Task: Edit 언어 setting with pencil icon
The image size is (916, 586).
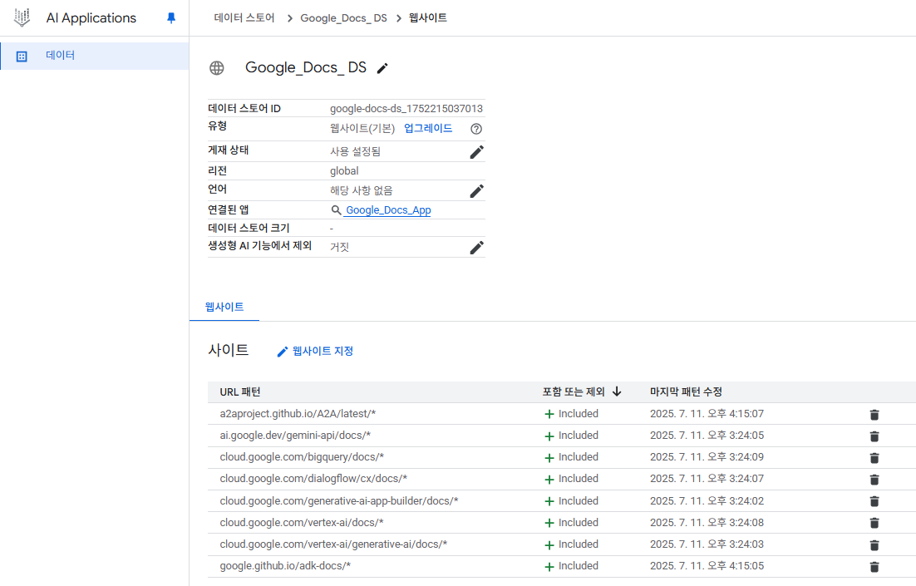Action: point(476,191)
